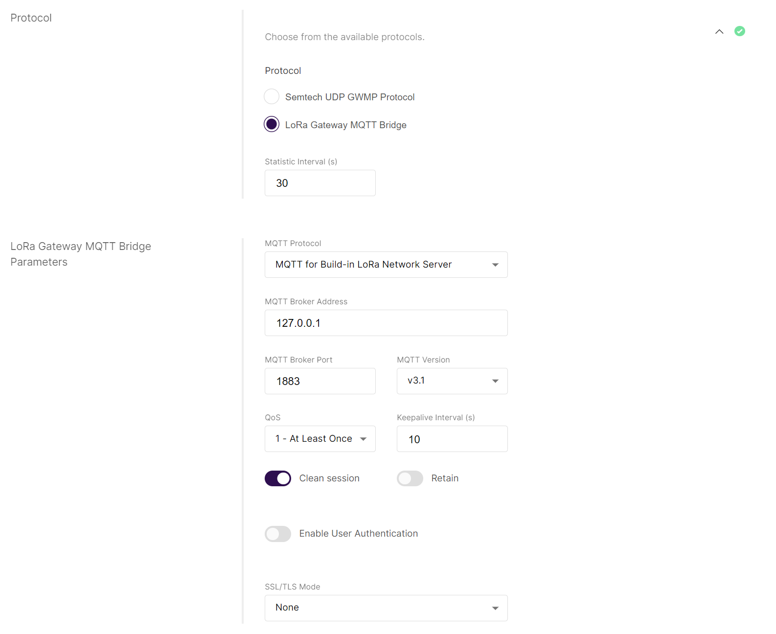Click the Keepalive Interval input field
The height and width of the screenshot is (634, 776).
click(452, 439)
